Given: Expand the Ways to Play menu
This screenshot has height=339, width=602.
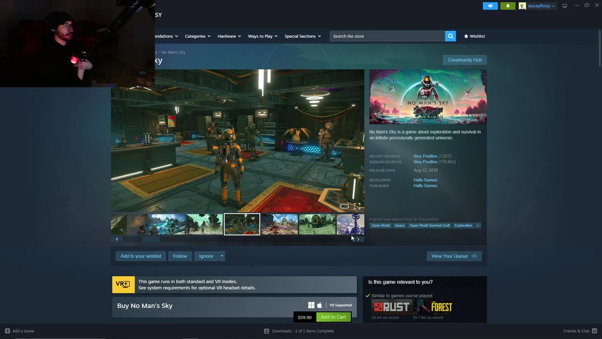Looking at the screenshot, I should 262,36.
